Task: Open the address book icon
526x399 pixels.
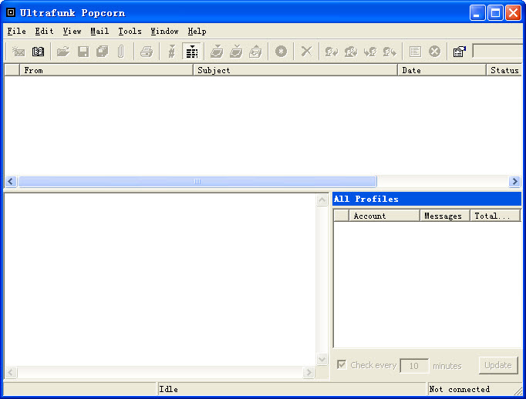Action: point(38,52)
